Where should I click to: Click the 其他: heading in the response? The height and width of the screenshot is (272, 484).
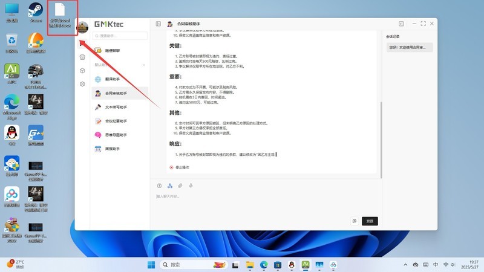pos(175,113)
